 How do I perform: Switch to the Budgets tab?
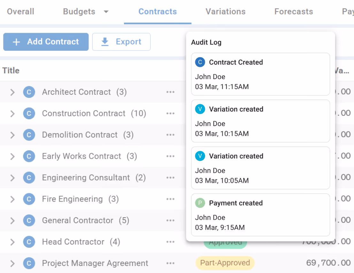pos(79,11)
